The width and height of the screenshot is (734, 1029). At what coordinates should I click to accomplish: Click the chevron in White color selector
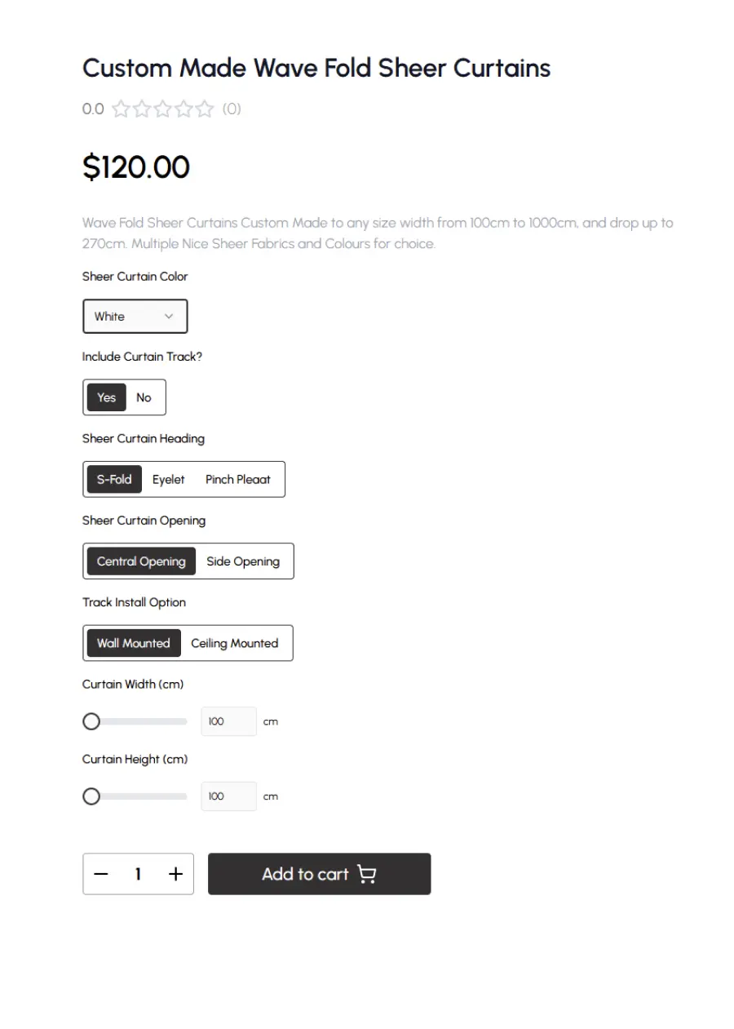(x=169, y=317)
